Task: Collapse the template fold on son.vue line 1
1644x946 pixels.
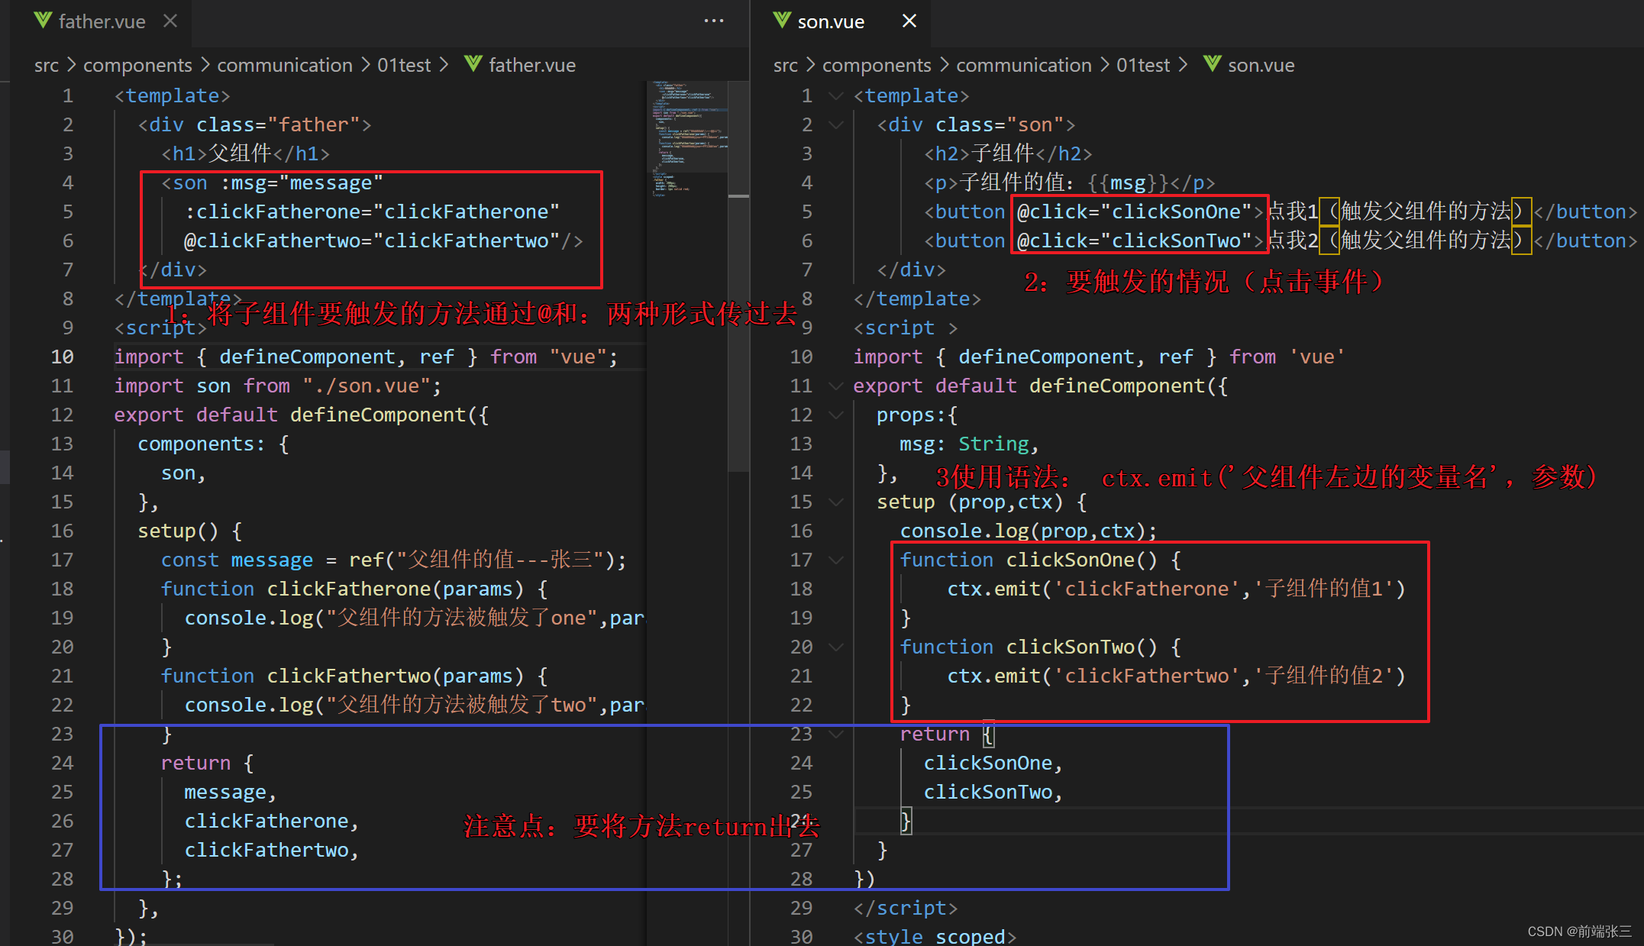Action: (836, 96)
